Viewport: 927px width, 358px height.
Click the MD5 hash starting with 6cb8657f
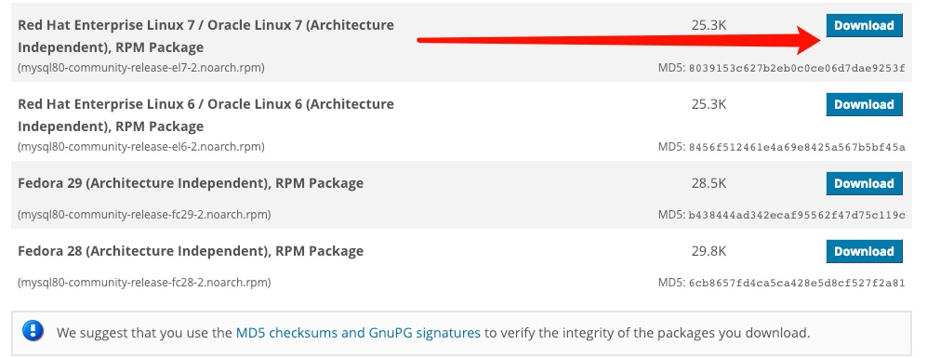click(x=796, y=283)
